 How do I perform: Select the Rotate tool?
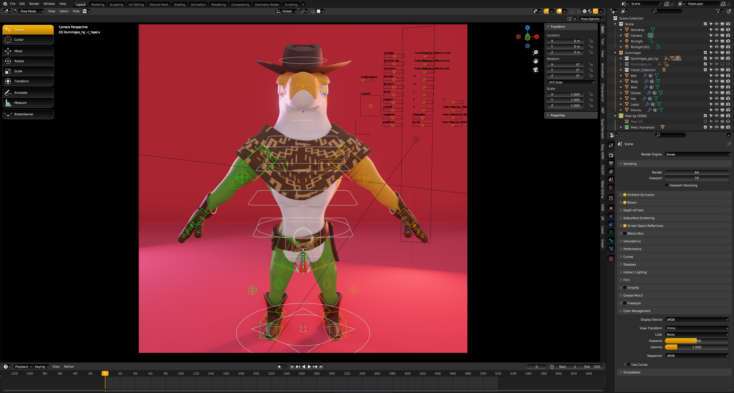point(28,61)
